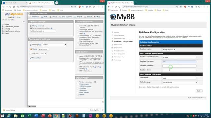The width and height of the screenshot is (211, 118).
Task: Click the Database Username field
Action: (x=179, y=62)
